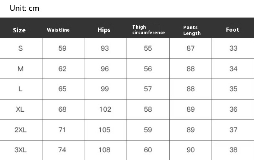Viewport: 254px width, 160px height.
Task: Select the 3XL size row label
Action: pyautogui.click(x=20, y=150)
